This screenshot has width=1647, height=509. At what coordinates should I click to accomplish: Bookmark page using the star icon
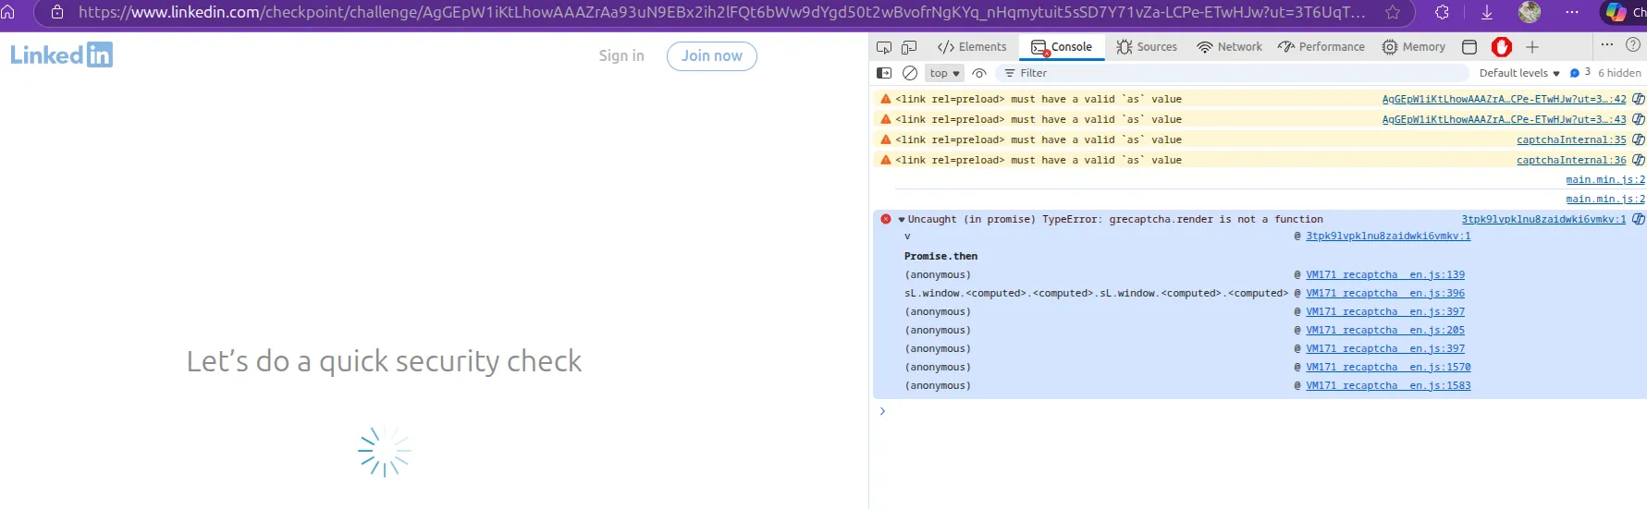tap(1393, 12)
